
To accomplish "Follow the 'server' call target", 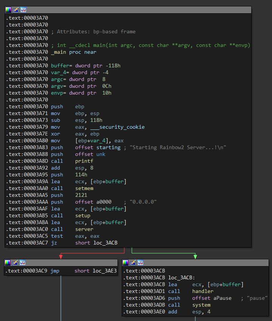I will 84,229.
